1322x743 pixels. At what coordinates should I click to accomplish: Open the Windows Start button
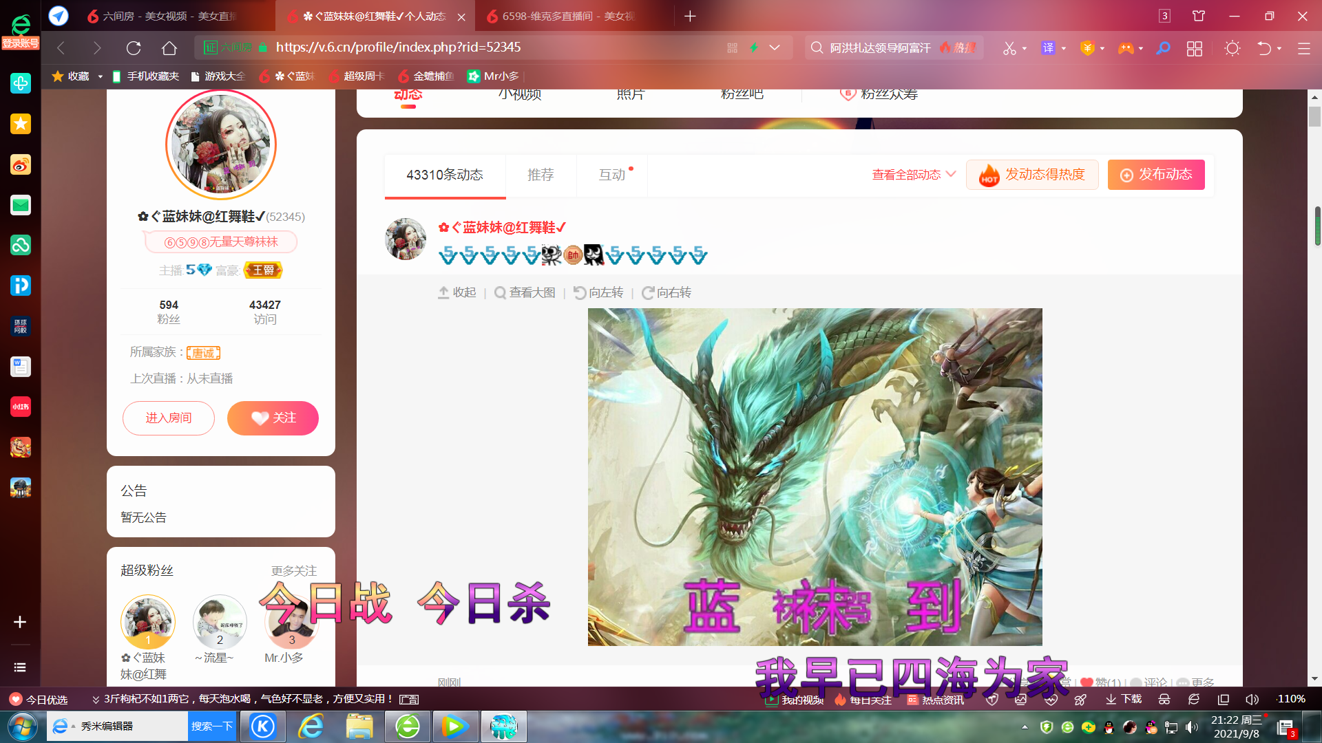coord(22,726)
